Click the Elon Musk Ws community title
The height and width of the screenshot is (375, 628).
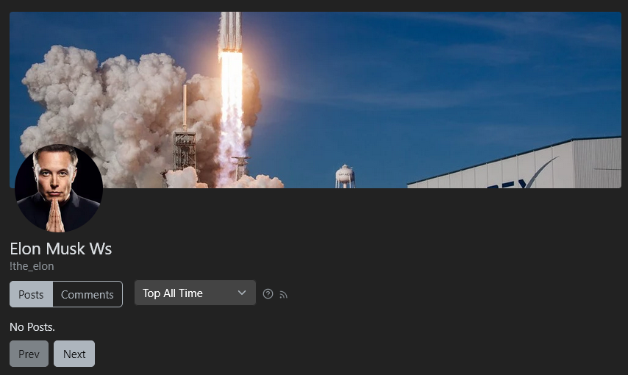(61, 249)
